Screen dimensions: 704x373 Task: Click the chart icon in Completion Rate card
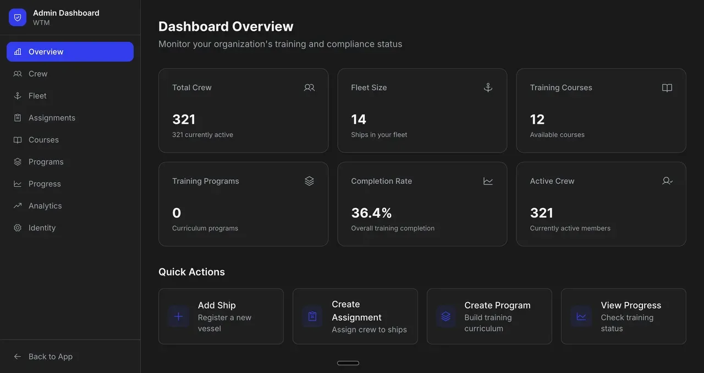click(488, 181)
